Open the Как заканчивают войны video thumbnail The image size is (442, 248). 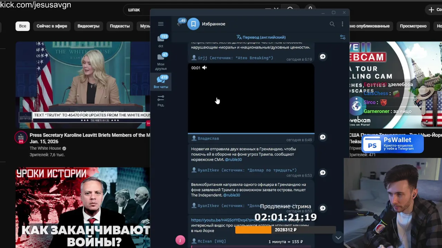pyautogui.click(x=83, y=207)
